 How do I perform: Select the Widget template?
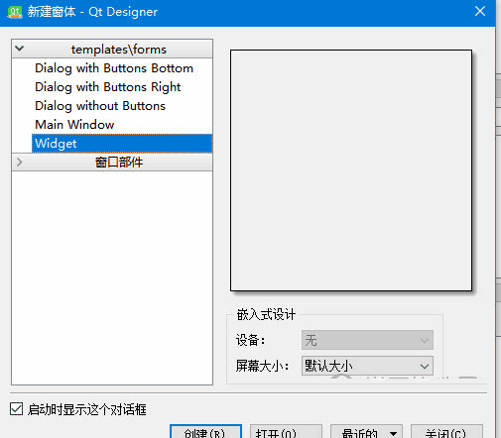(122, 144)
